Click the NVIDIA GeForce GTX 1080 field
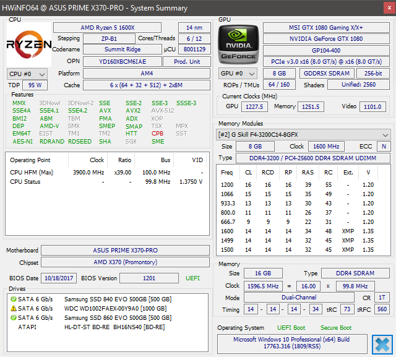 click(x=326, y=39)
